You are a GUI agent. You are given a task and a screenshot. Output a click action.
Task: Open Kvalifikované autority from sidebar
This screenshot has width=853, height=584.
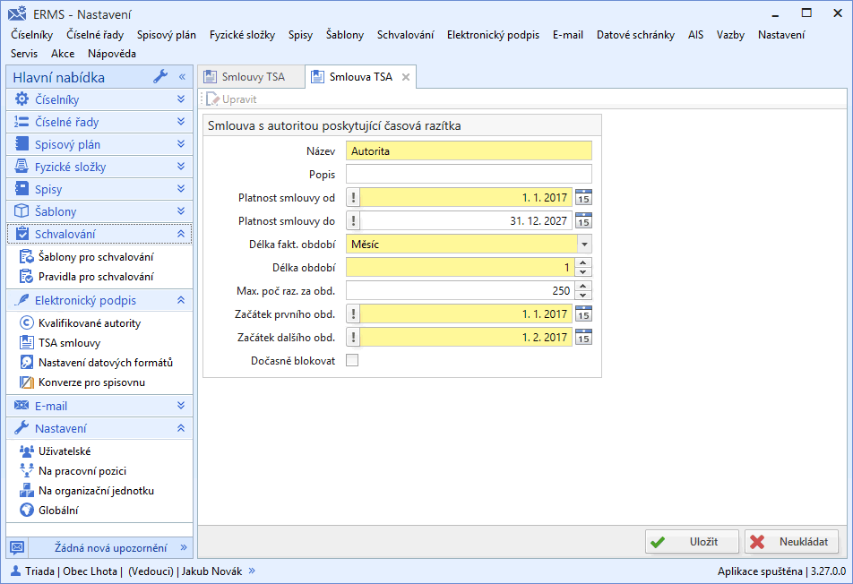click(89, 322)
